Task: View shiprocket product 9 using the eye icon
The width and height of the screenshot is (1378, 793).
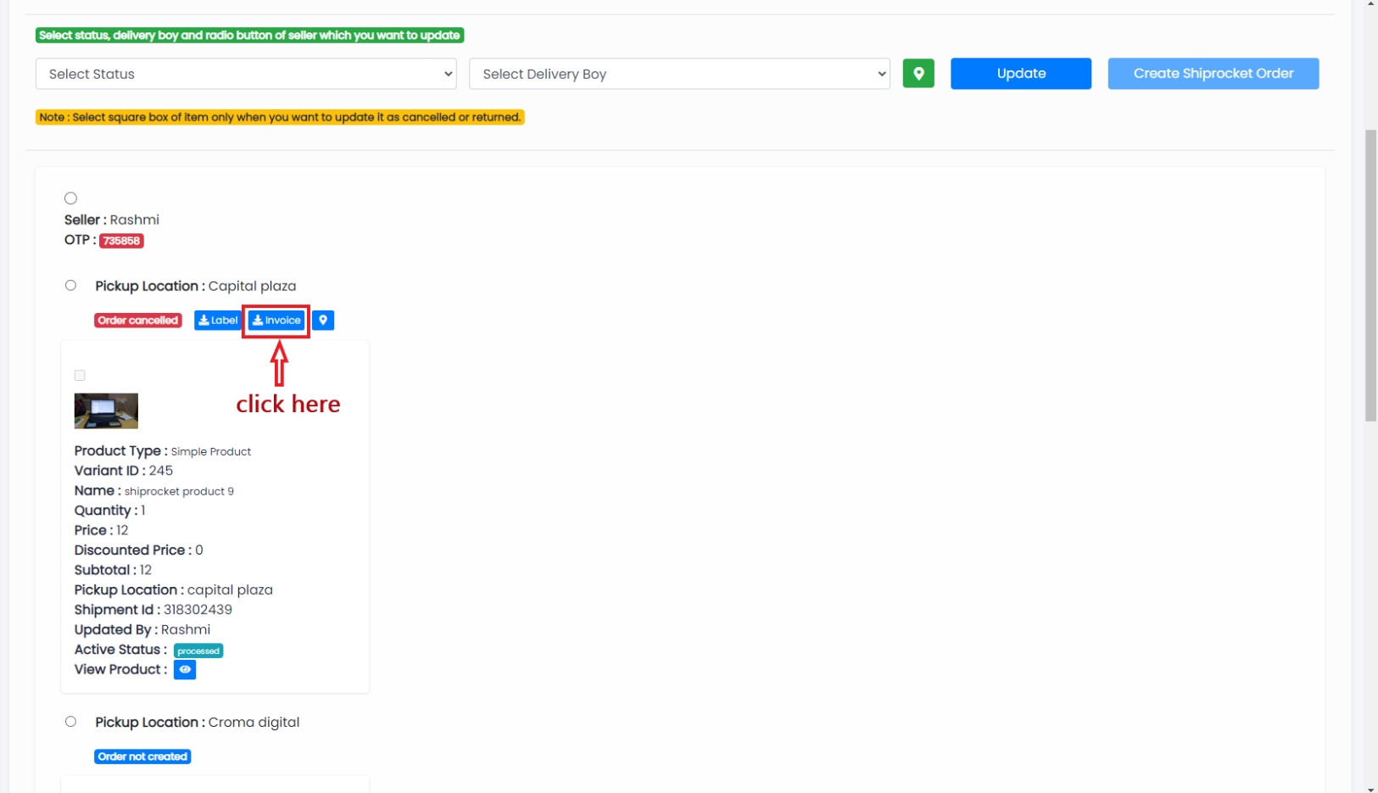Action: pos(184,669)
